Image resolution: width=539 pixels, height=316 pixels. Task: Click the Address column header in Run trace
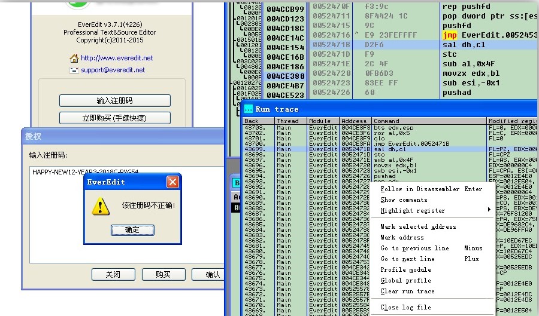(x=355, y=121)
